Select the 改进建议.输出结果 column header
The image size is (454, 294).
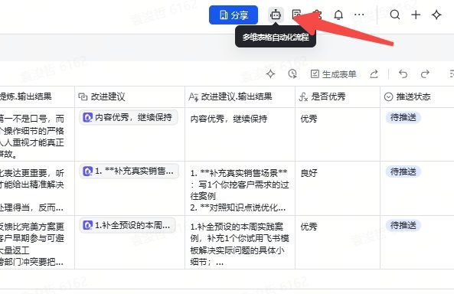pyautogui.click(x=240, y=96)
